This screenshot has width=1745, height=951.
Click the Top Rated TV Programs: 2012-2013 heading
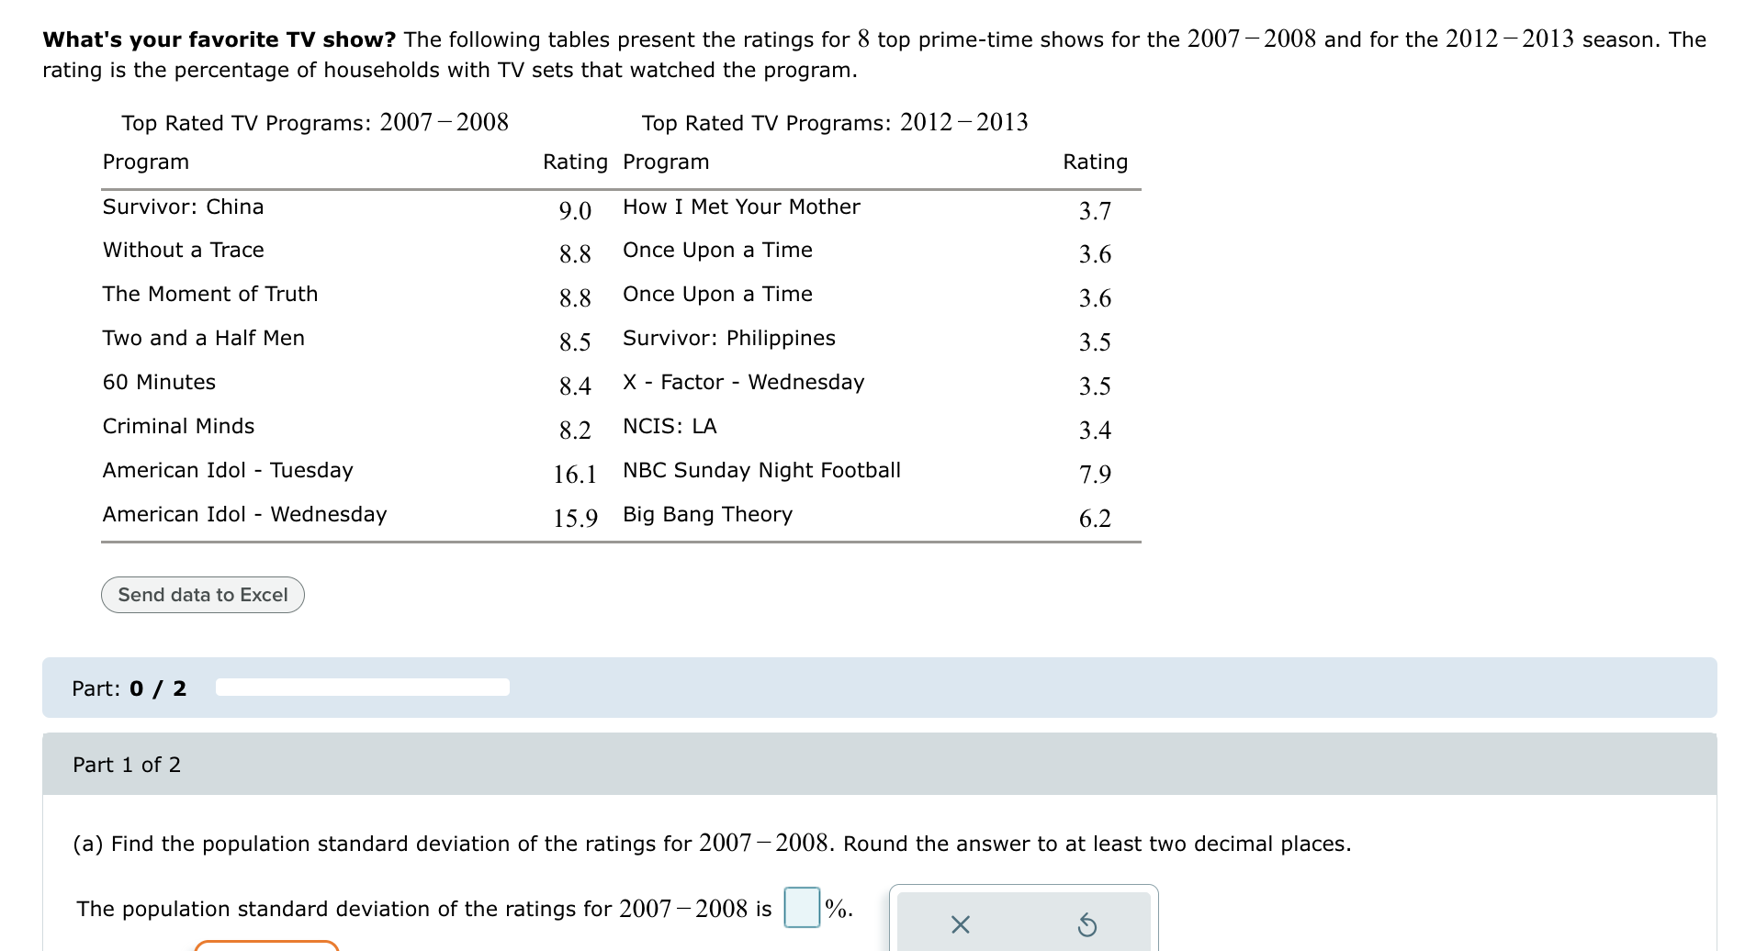point(834,121)
